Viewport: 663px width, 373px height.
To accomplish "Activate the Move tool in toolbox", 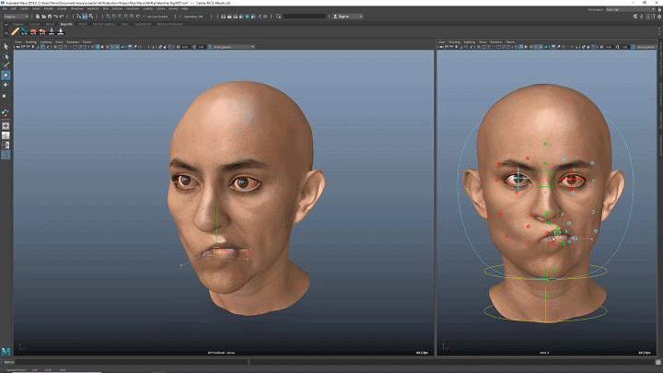I will (6, 76).
